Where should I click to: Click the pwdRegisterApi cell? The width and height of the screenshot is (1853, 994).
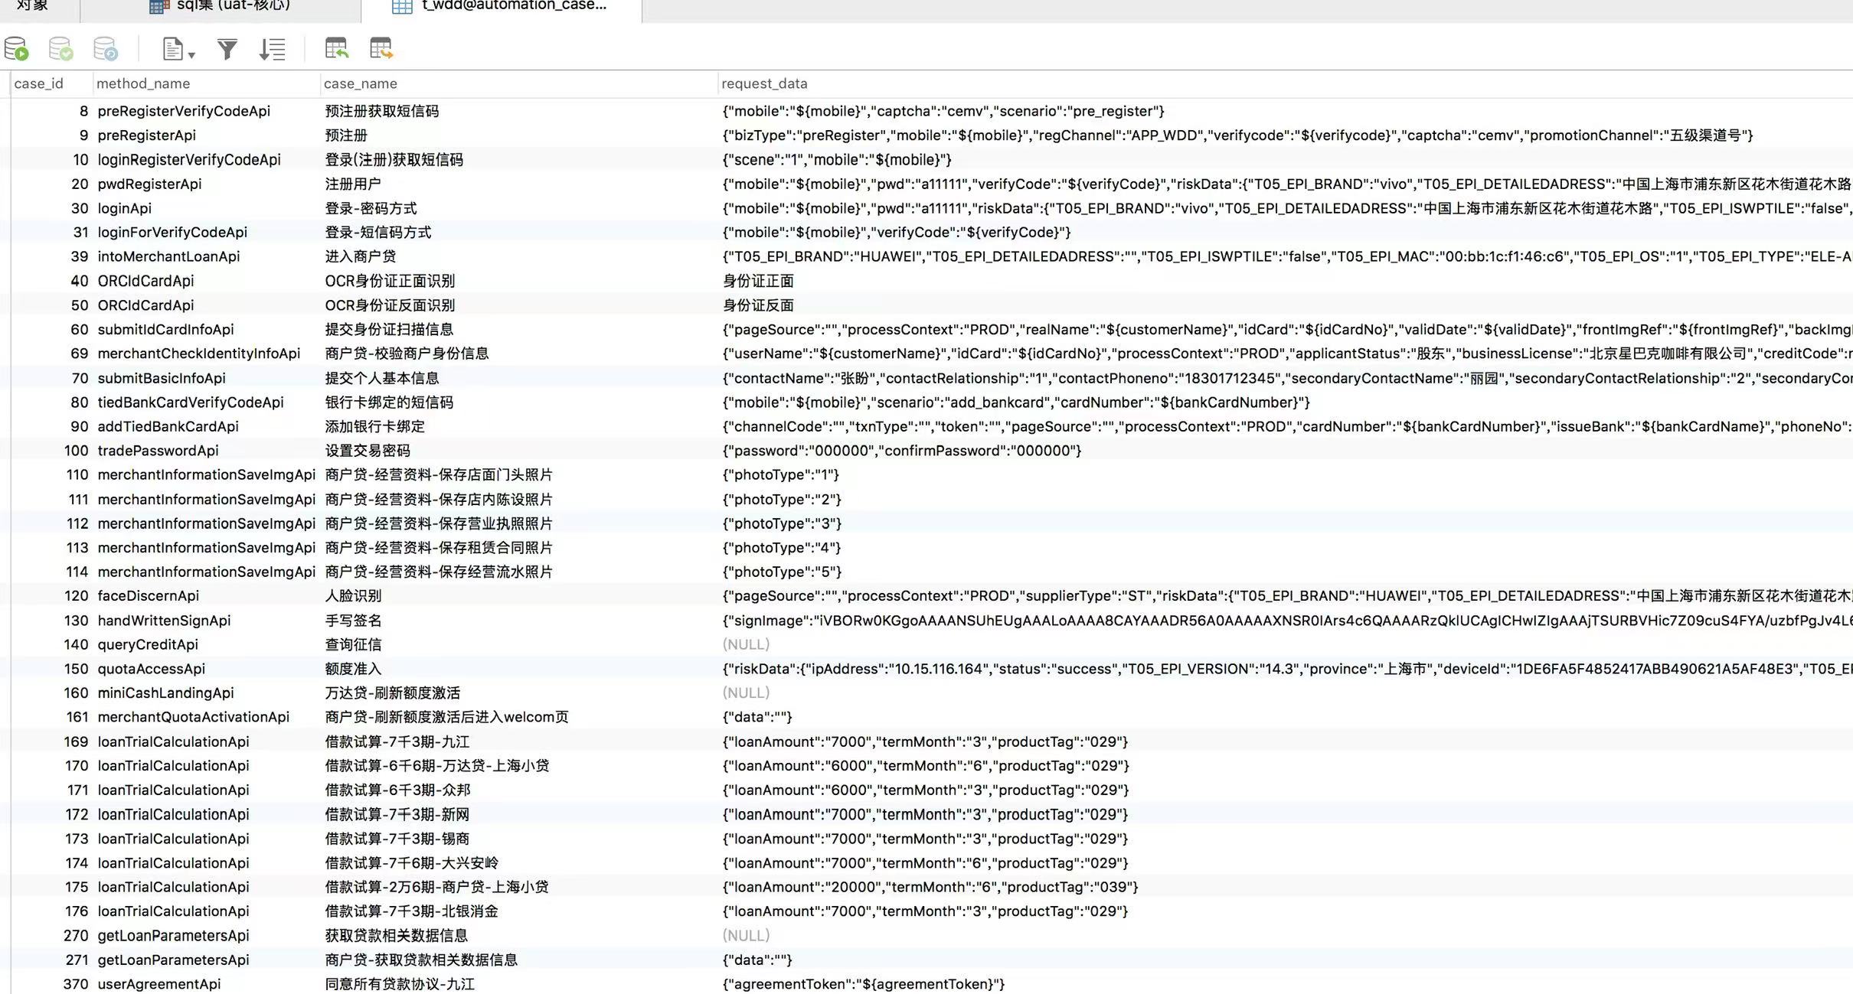(150, 184)
